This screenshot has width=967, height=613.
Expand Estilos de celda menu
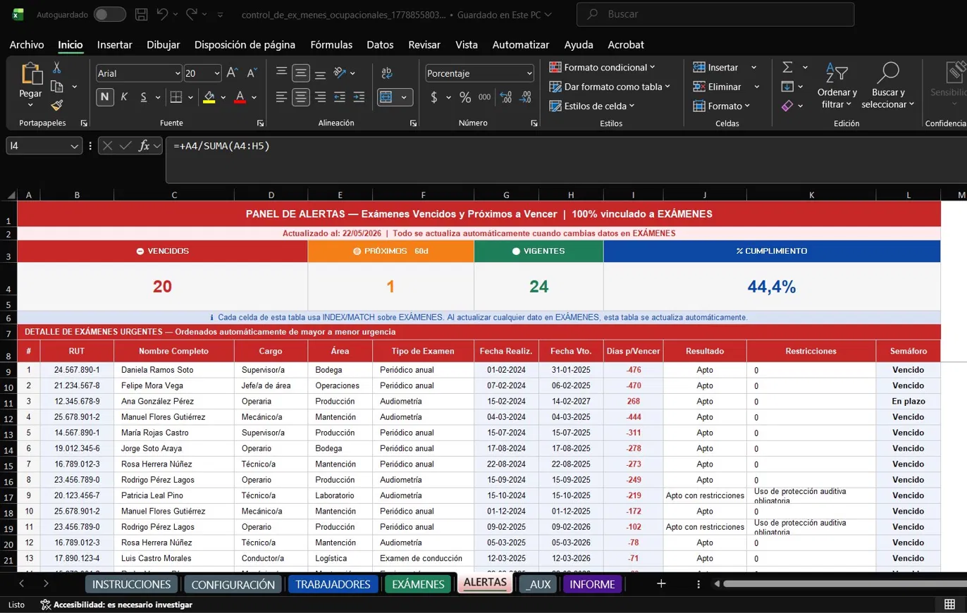coord(591,106)
